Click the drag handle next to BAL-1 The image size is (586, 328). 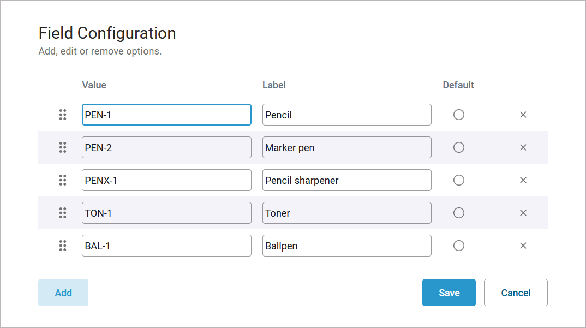click(63, 246)
